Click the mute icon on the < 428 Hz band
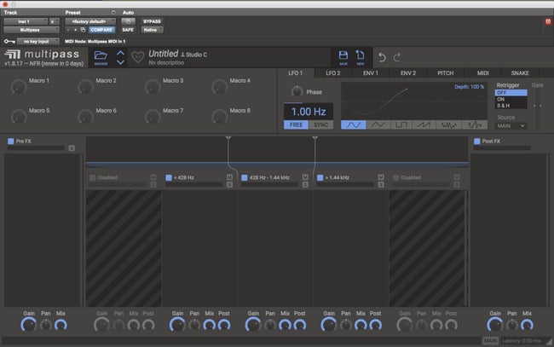 tap(229, 177)
